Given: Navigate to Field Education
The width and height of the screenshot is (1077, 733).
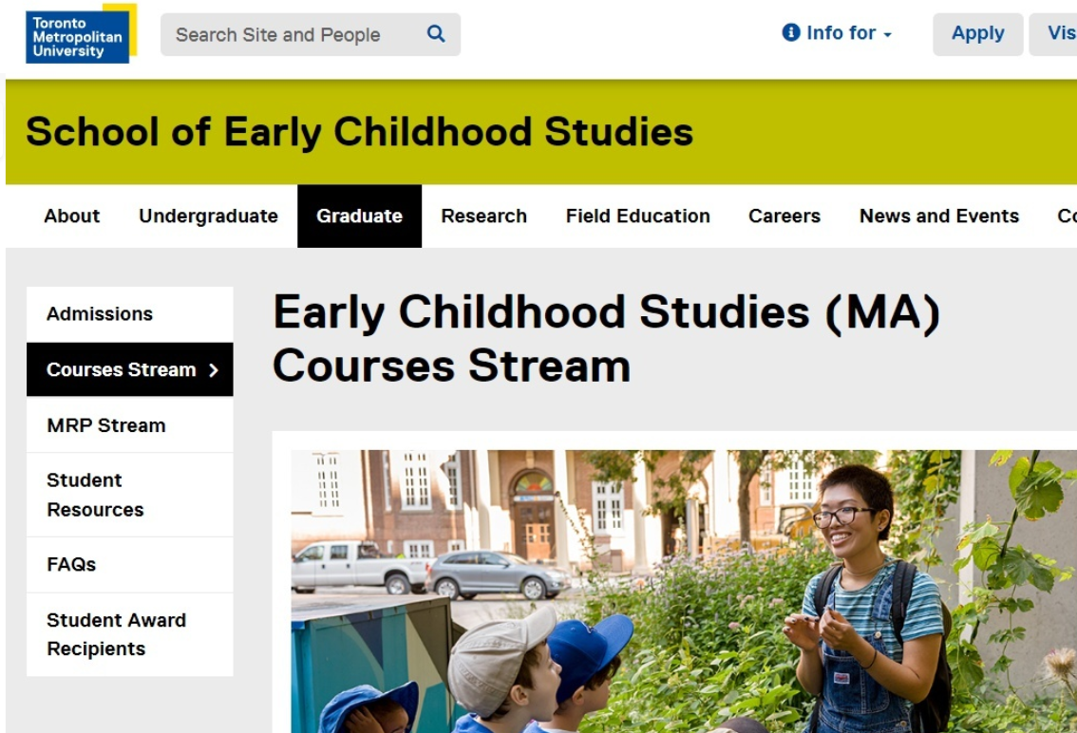Looking at the screenshot, I should pyautogui.click(x=637, y=216).
